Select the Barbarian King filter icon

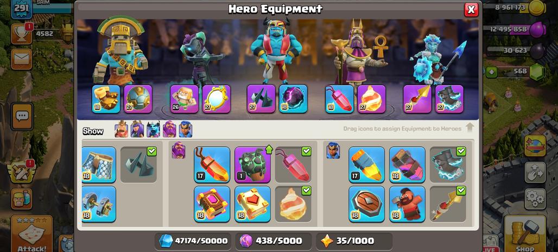tap(122, 130)
